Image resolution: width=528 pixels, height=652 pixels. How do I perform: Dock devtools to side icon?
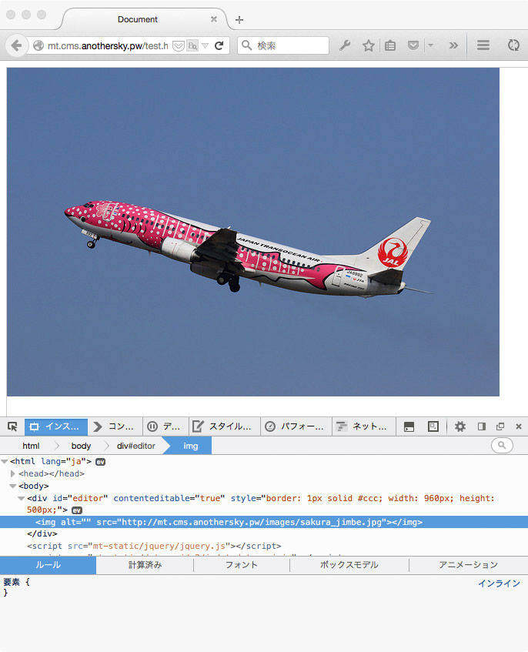482,426
